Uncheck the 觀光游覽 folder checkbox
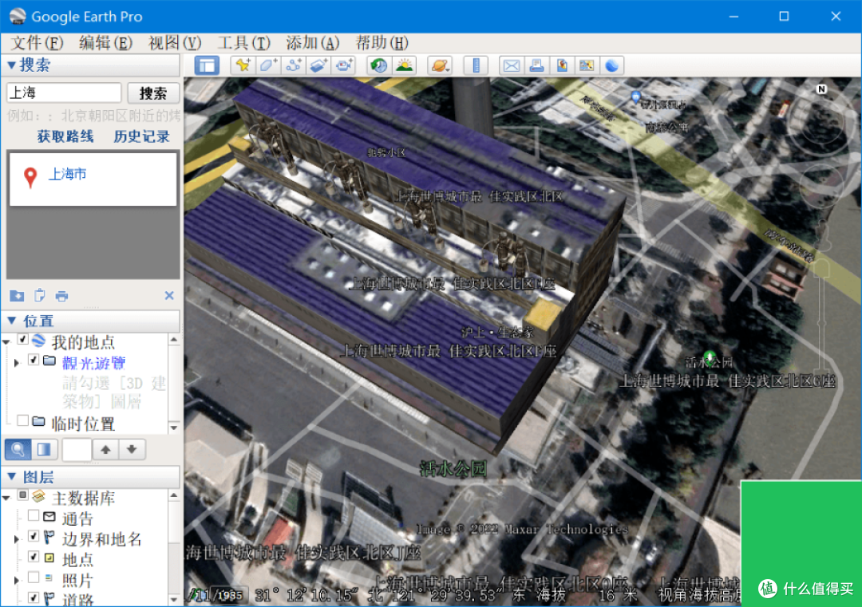 tap(34, 361)
